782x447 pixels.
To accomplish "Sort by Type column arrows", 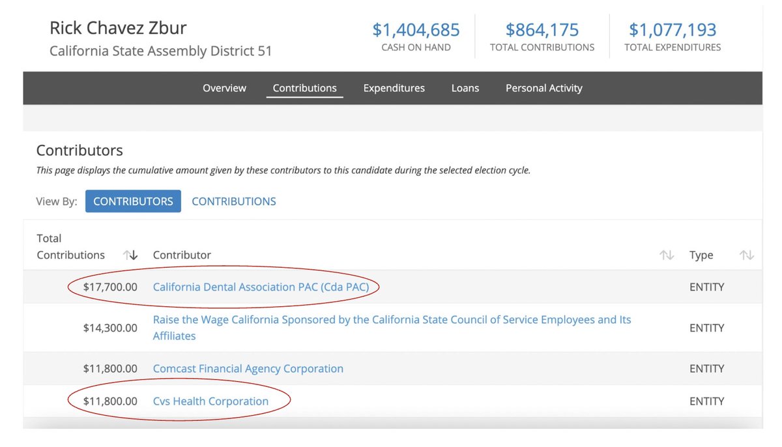I will (747, 255).
